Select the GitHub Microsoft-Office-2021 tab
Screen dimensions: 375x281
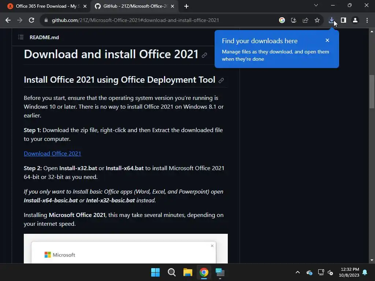[x=135, y=6]
